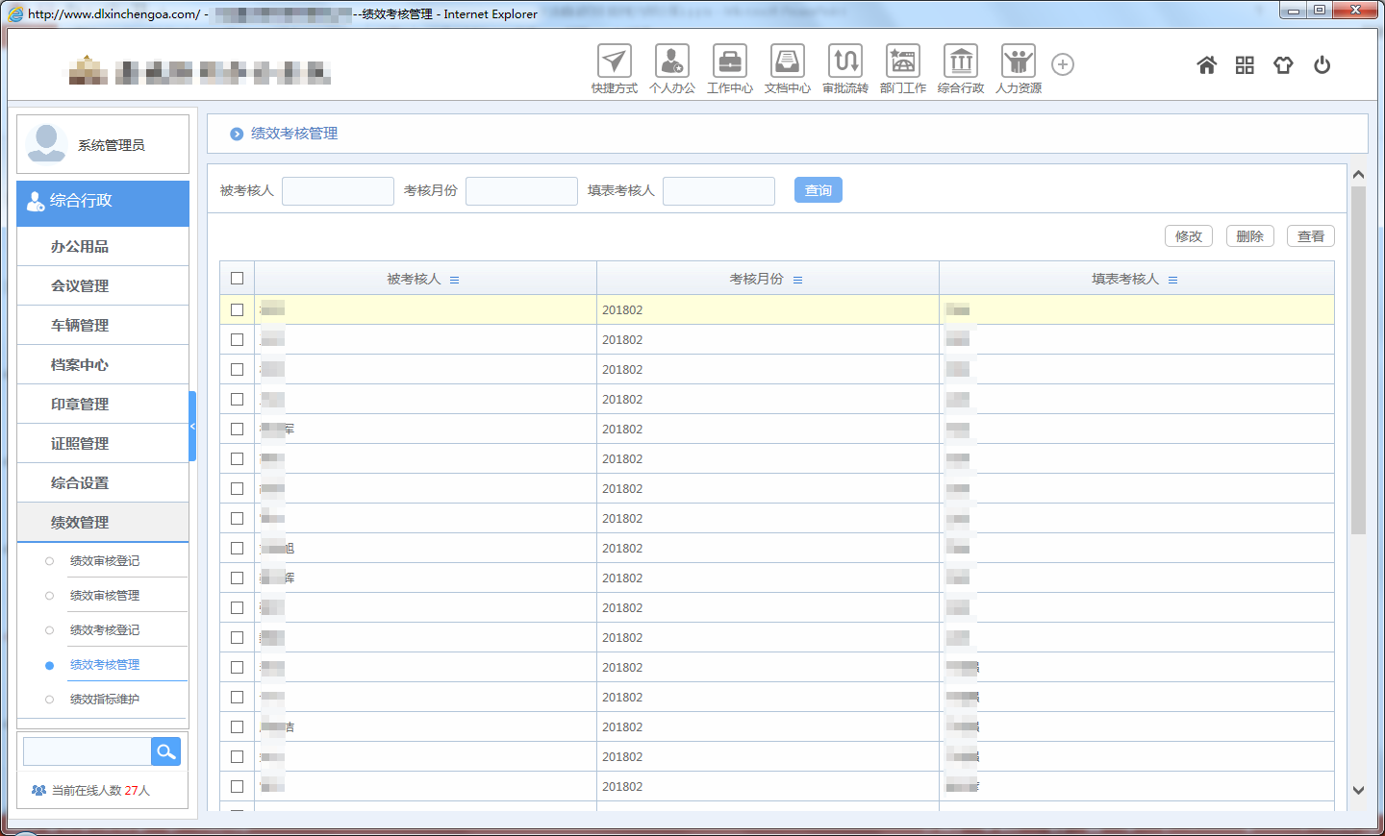Screen dimensions: 1385x836
Task: Open 文档中心 document center icon
Action: pyautogui.click(x=787, y=62)
